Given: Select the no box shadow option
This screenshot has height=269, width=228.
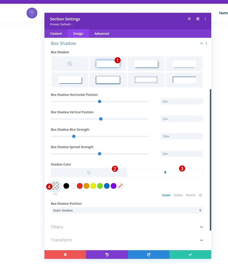Looking at the screenshot, I should [x=70, y=64].
